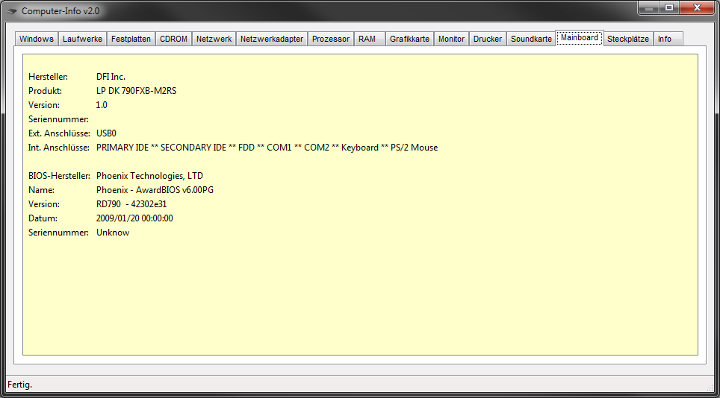
Task: Maximize the Computer-Info window
Action: pyautogui.click(x=668, y=7)
